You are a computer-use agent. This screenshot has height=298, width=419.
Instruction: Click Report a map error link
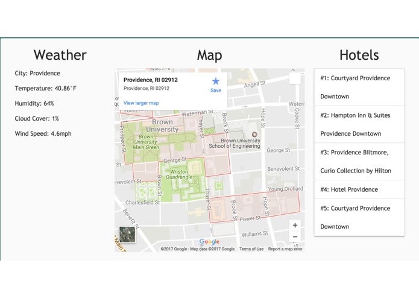285,249
